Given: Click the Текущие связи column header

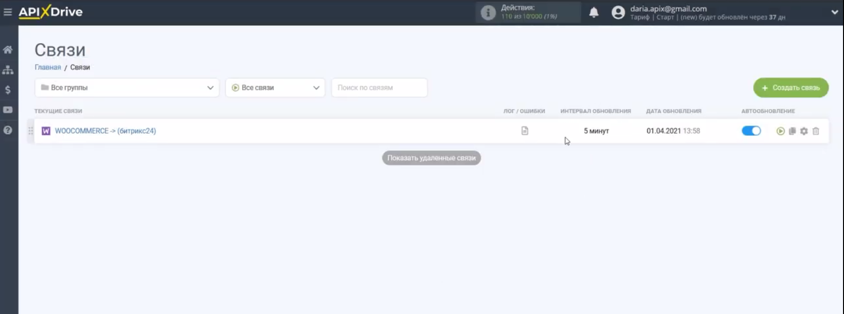Looking at the screenshot, I should click(x=58, y=111).
